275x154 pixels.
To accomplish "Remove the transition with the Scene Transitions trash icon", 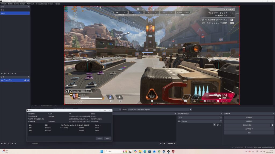I will [218, 125].
